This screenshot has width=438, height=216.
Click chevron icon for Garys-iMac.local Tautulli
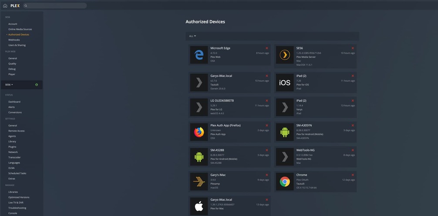click(x=199, y=83)
